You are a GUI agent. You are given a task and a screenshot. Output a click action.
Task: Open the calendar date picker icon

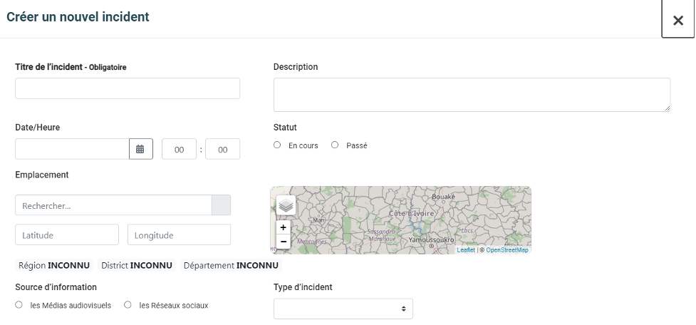pos(141,149)
